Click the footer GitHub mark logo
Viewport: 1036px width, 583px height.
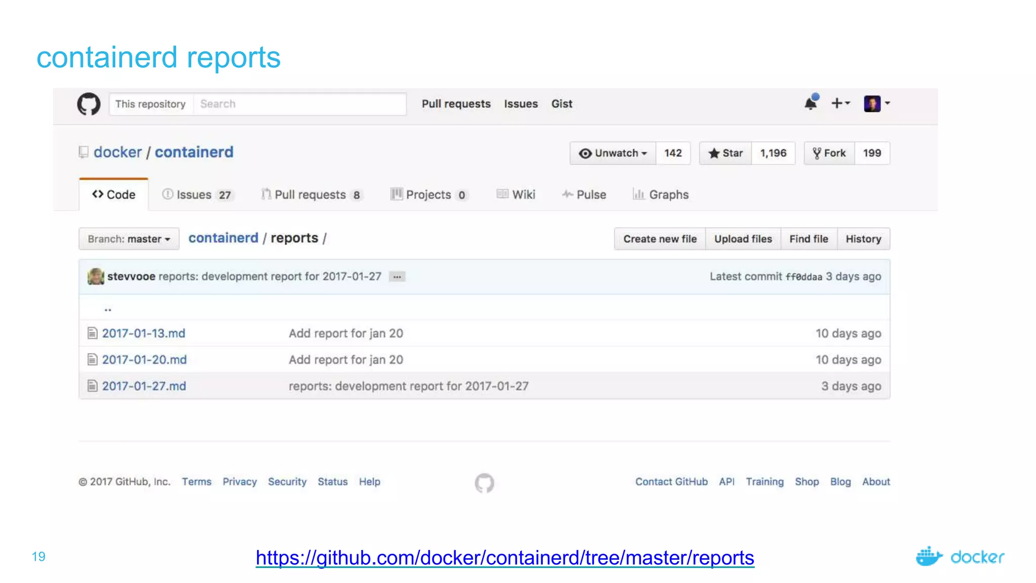tap(484, 483)
